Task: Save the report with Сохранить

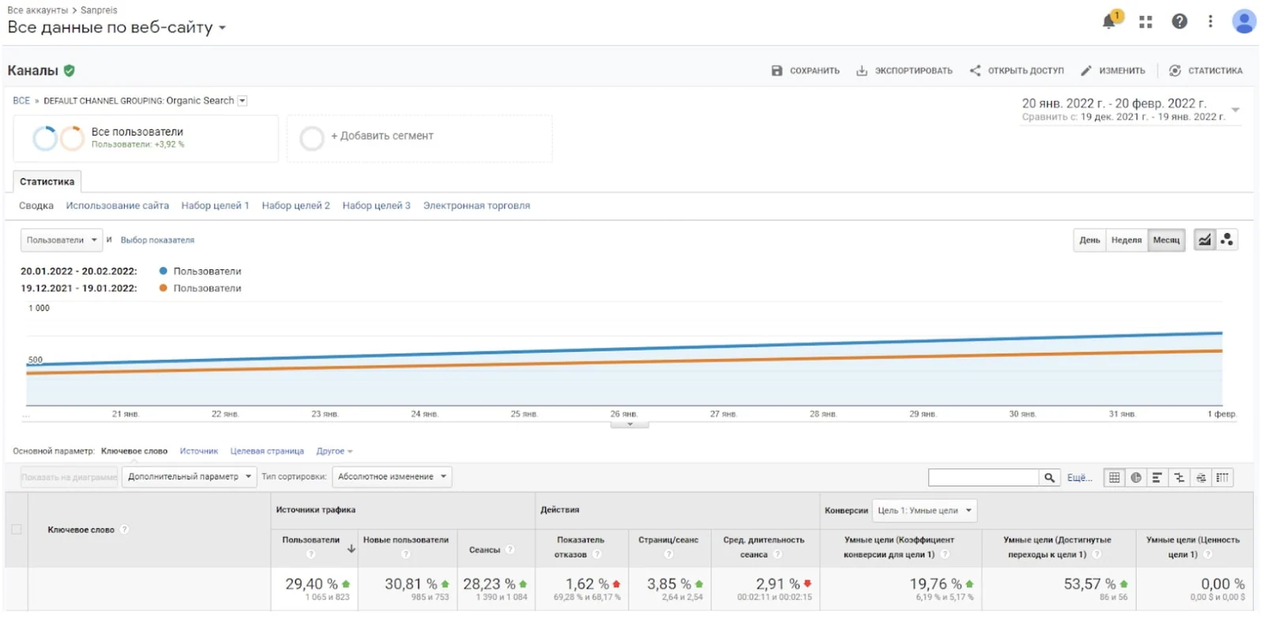Action: pyautogui.click(x=805, y=70)
